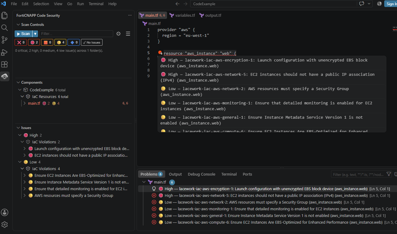397x234 pixels.
Task: Select 'AWS resources must specify a Security Group' issue
Action: [74, 196]
